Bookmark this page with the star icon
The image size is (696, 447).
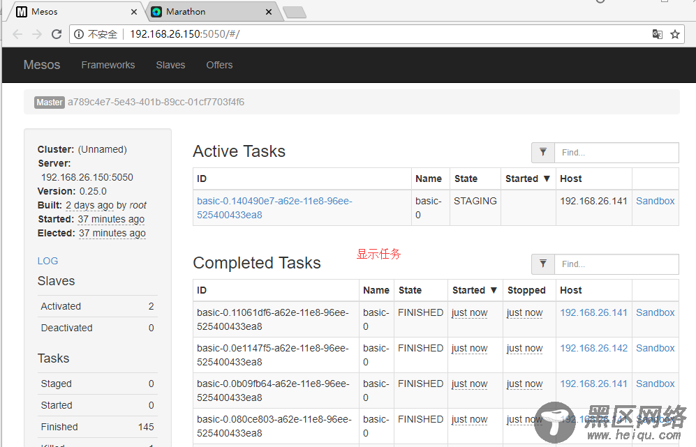(675, 34)
